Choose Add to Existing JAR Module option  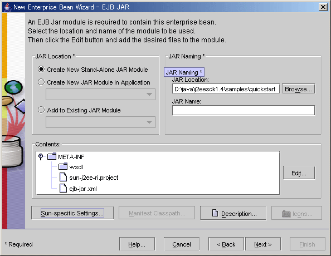[x=41, y=110]
